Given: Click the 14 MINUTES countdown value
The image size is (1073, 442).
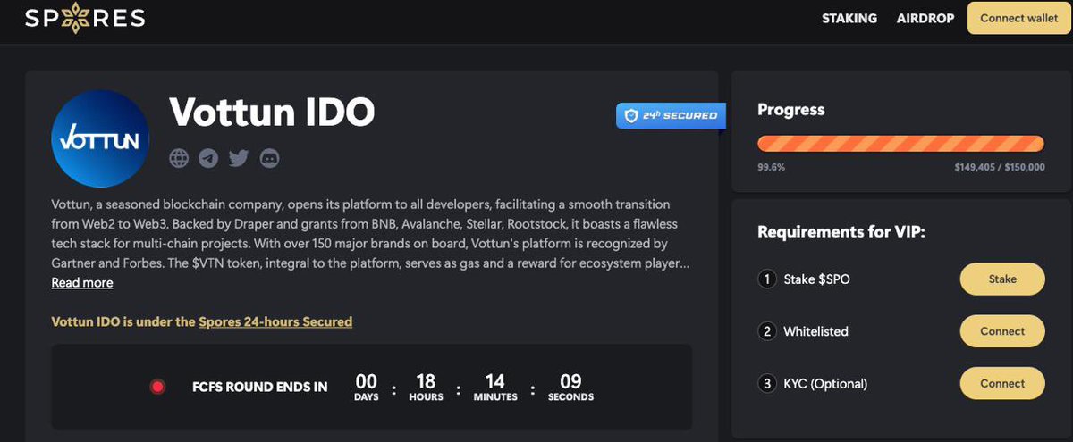Looking at the screenshot, I should tap(495, 386).
